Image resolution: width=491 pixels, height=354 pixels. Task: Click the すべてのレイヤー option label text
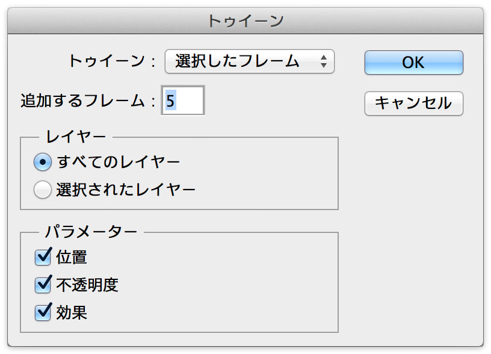point(119,162)
